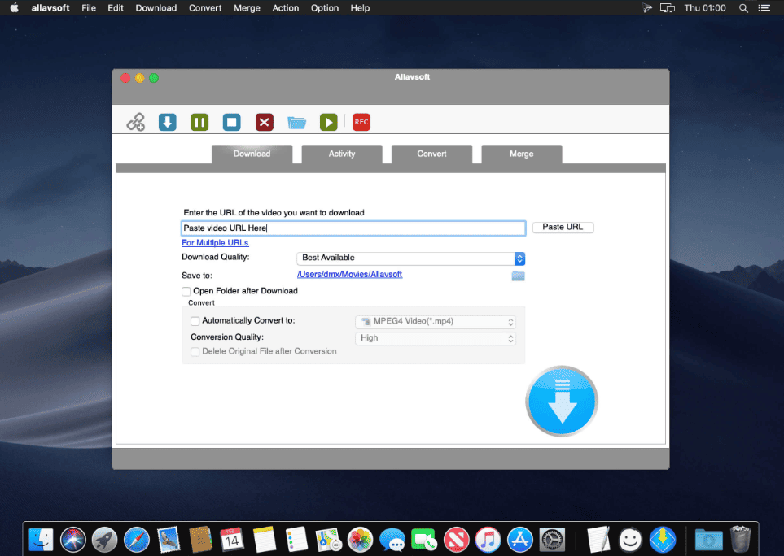
Task: Browse save folder icon beside path
Action: 518,276
